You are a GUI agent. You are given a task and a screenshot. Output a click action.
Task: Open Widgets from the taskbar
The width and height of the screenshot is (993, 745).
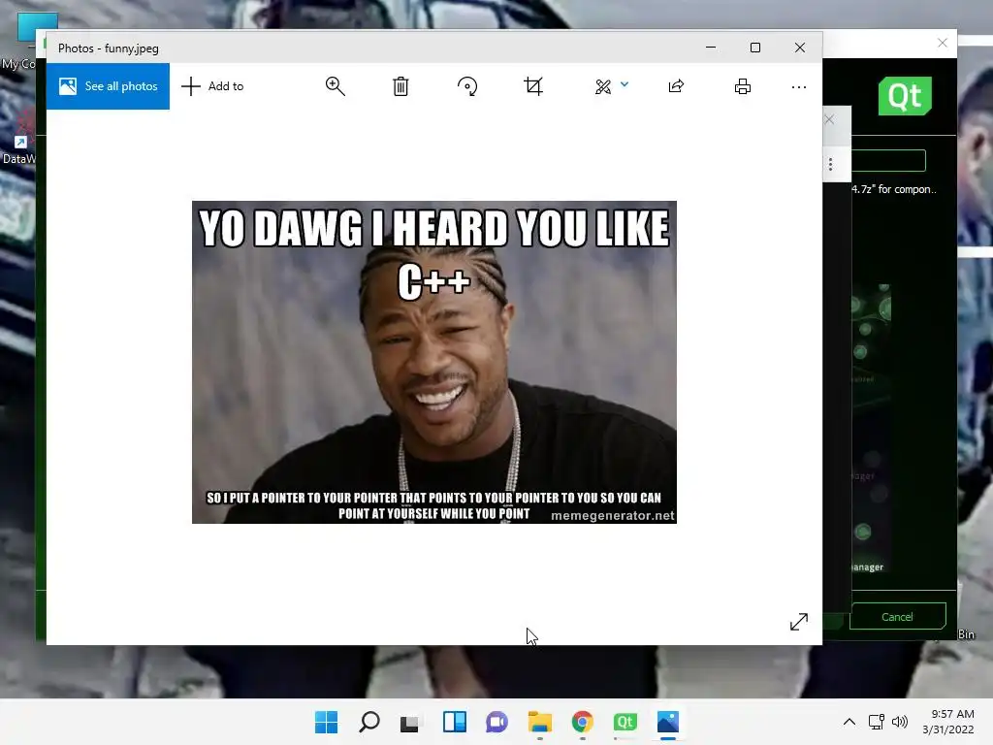coord(454,722)
